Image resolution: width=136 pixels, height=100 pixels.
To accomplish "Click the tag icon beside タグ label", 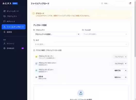I will coord(34,40).
